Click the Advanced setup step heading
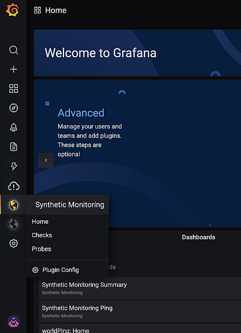The width and height of the screenshot is (241, 333). [x=81, y=113]
